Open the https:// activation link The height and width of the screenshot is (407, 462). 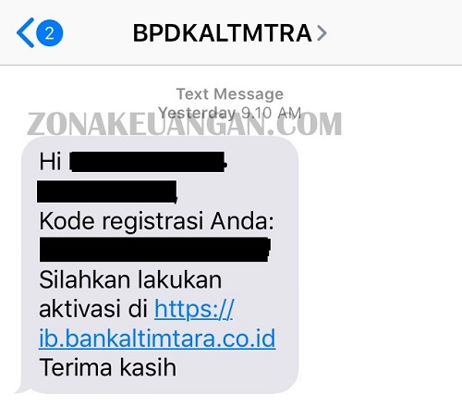pyautogui.click(x=194, y=309)
